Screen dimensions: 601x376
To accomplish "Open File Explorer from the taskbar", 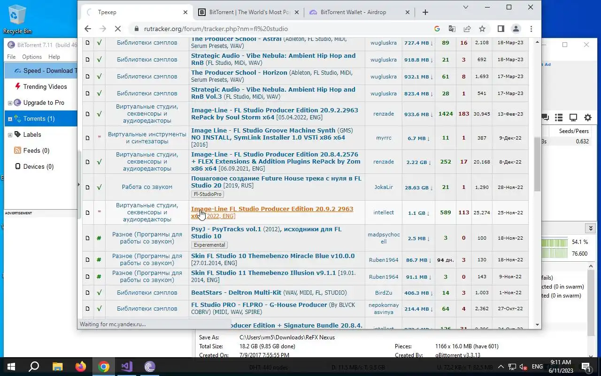I will [57, 367].
